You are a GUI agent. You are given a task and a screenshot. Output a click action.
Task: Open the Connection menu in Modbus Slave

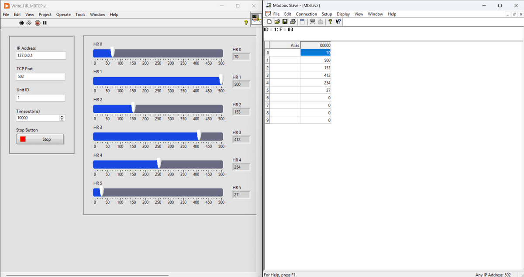pos(307,14)
